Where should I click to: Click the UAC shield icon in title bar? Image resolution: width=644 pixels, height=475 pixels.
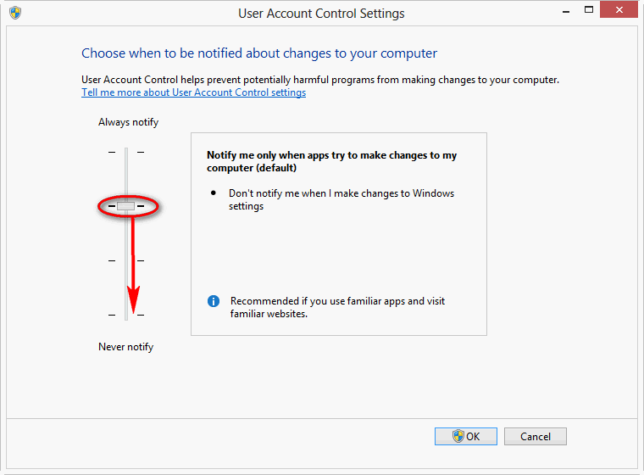point(15,13)
